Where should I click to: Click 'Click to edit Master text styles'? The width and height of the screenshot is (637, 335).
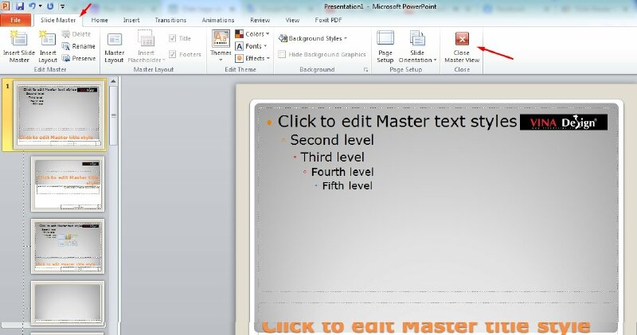(397, 122)
